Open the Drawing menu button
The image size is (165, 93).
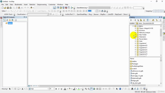pyautogui.click(x=5, y=89)
